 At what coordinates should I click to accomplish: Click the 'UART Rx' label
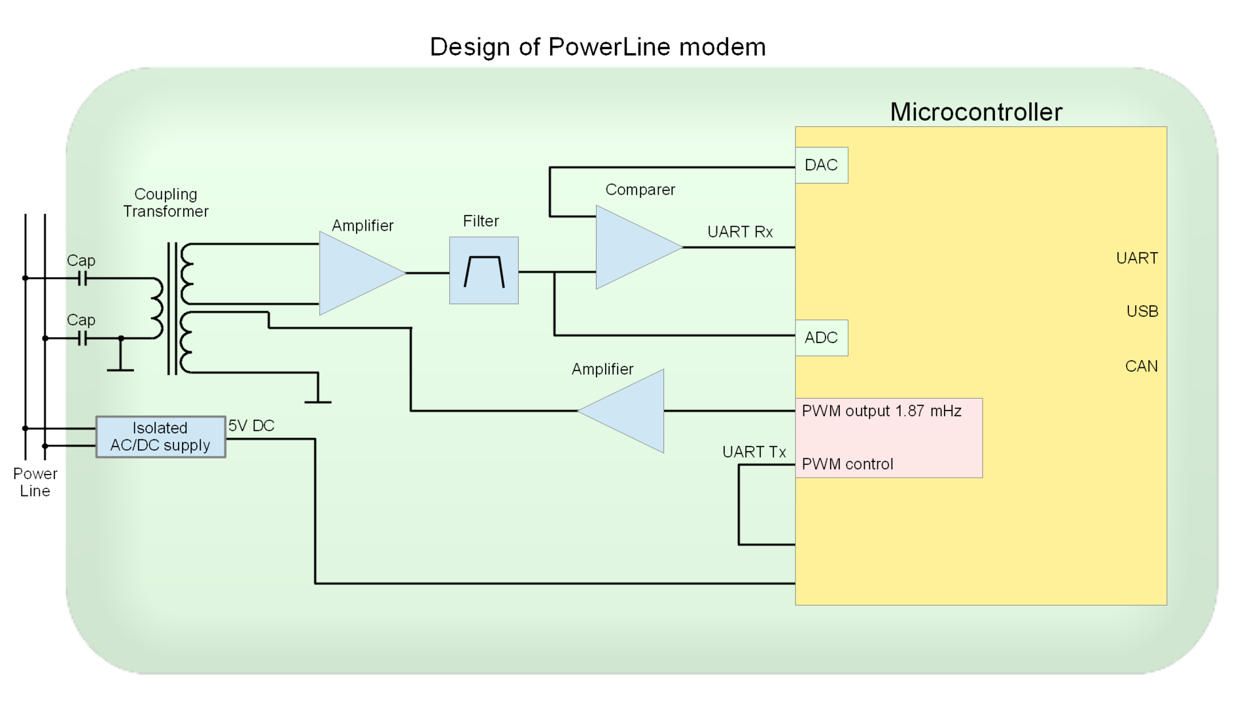point(740,232)
